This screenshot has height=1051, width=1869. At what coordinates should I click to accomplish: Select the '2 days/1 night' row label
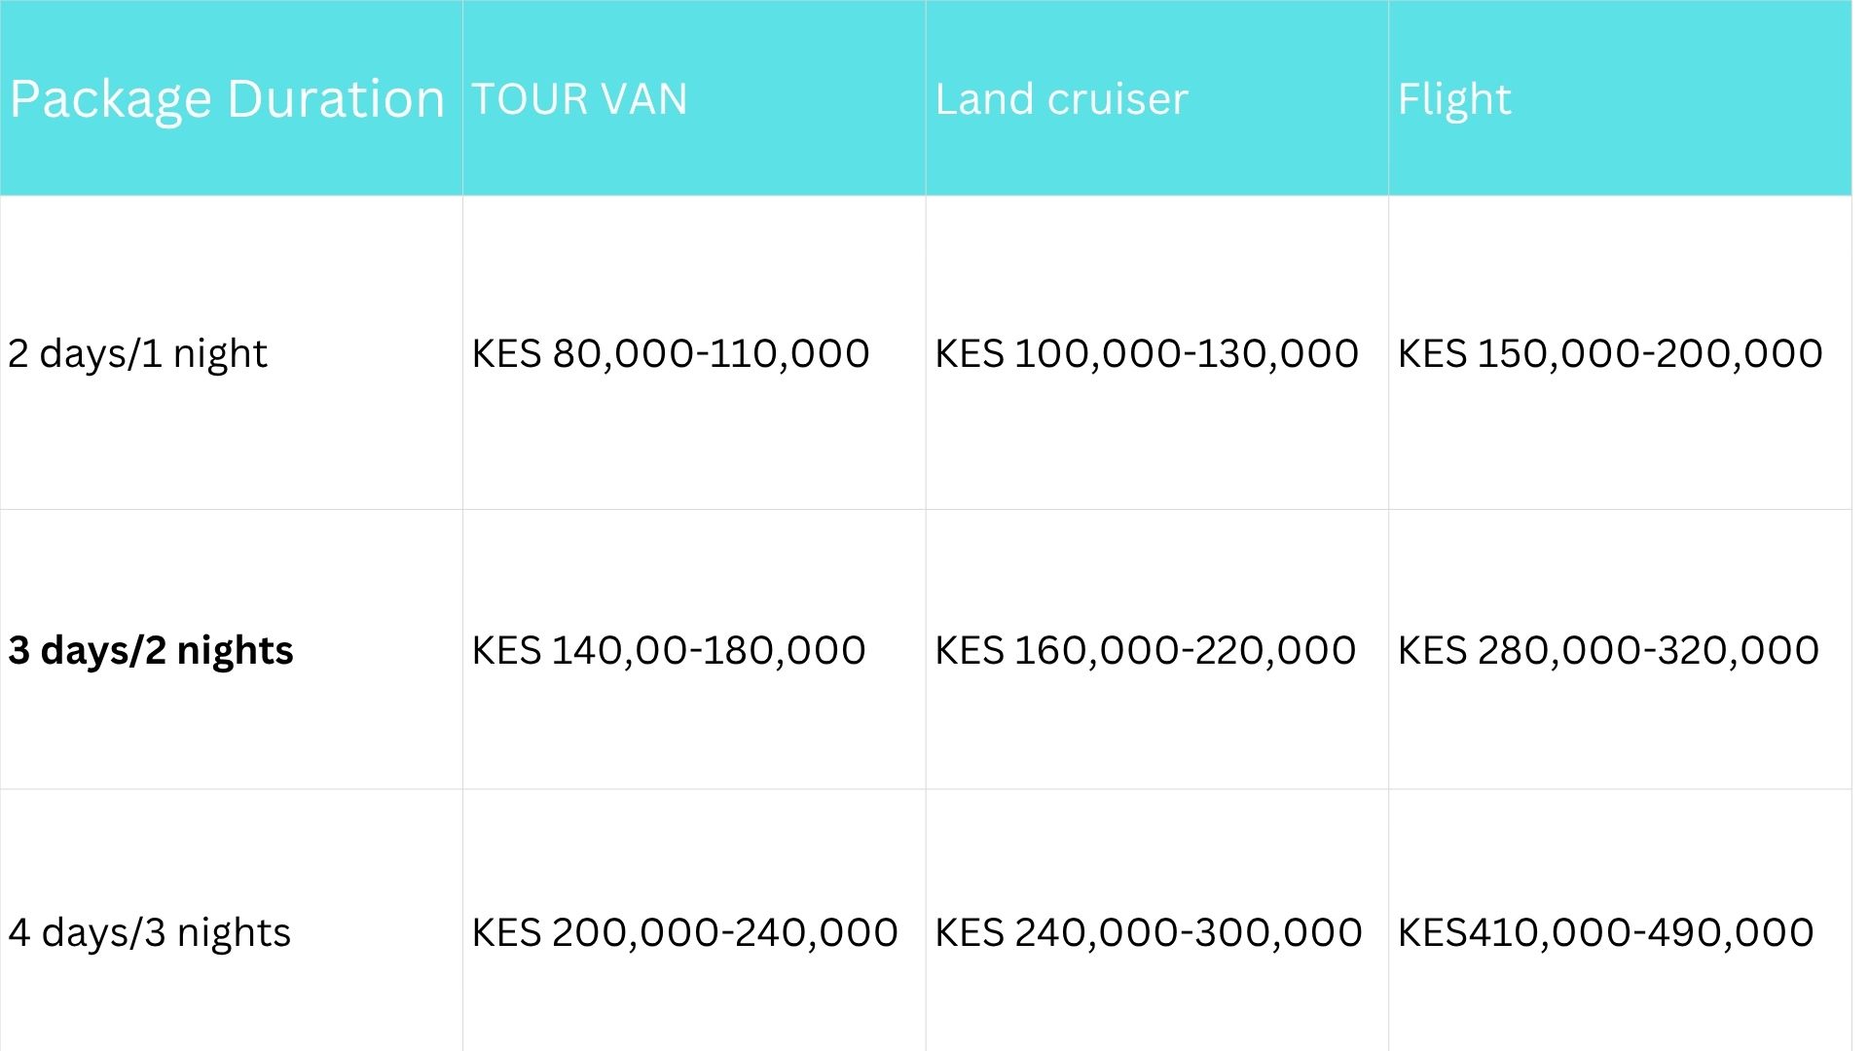coord(137,353)
